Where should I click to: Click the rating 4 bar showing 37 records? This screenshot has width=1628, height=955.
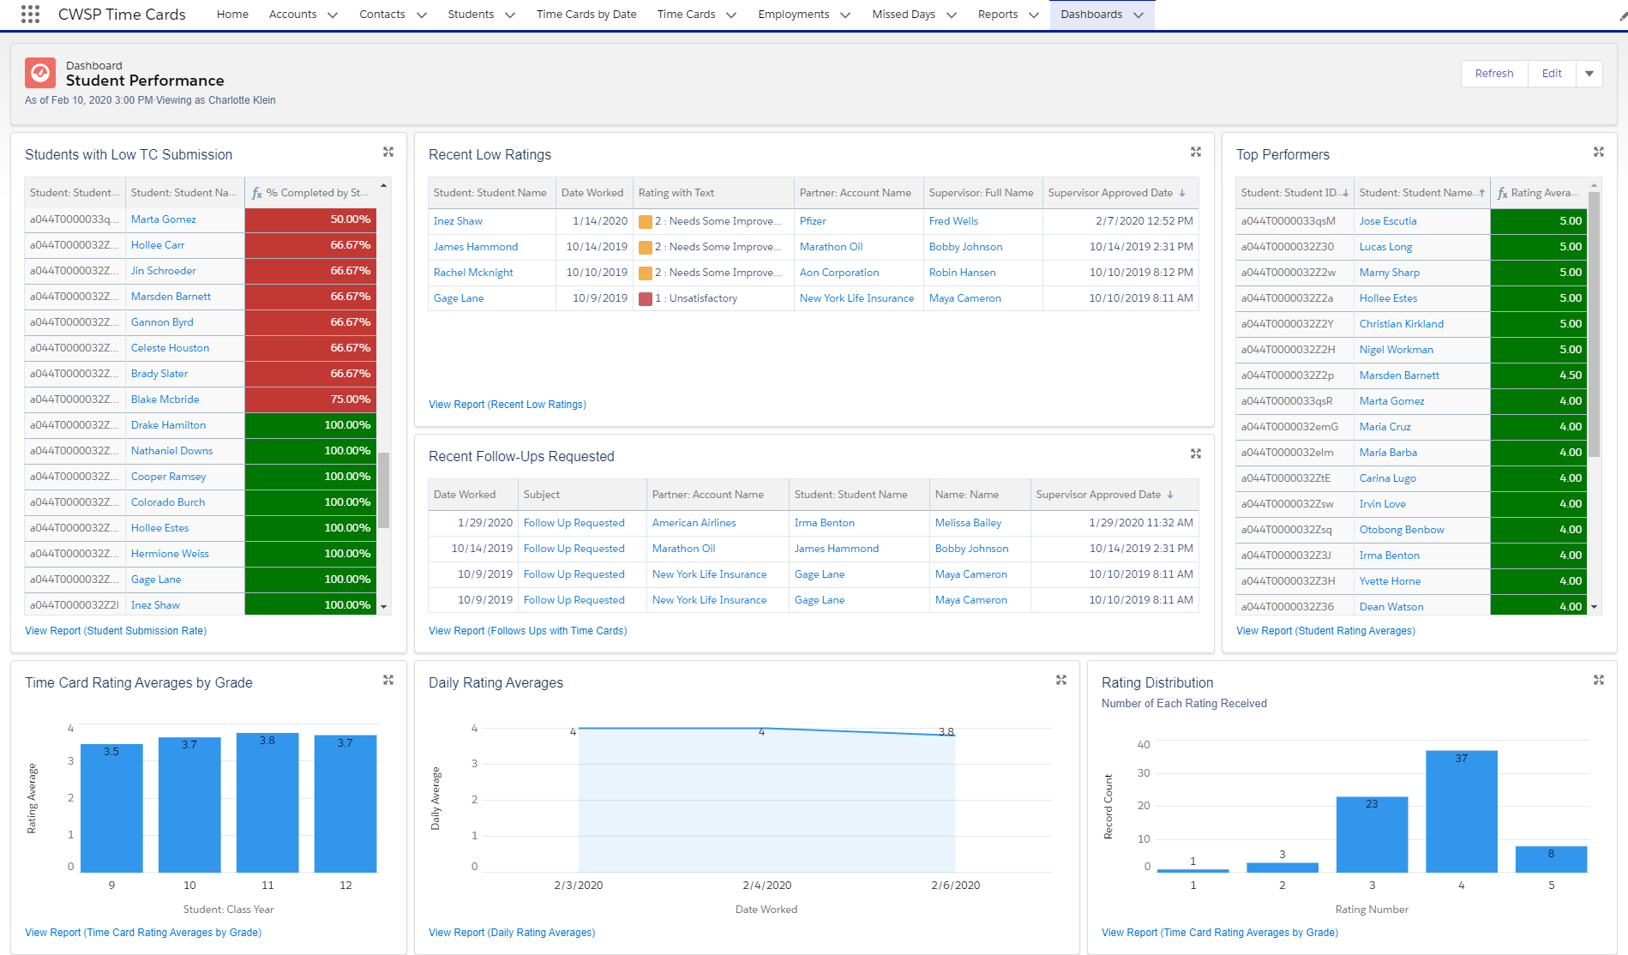[1461, 812]
